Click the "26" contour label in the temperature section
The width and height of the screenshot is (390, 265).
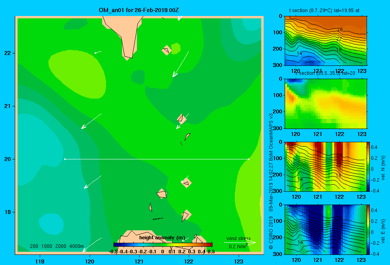[340, 30]
